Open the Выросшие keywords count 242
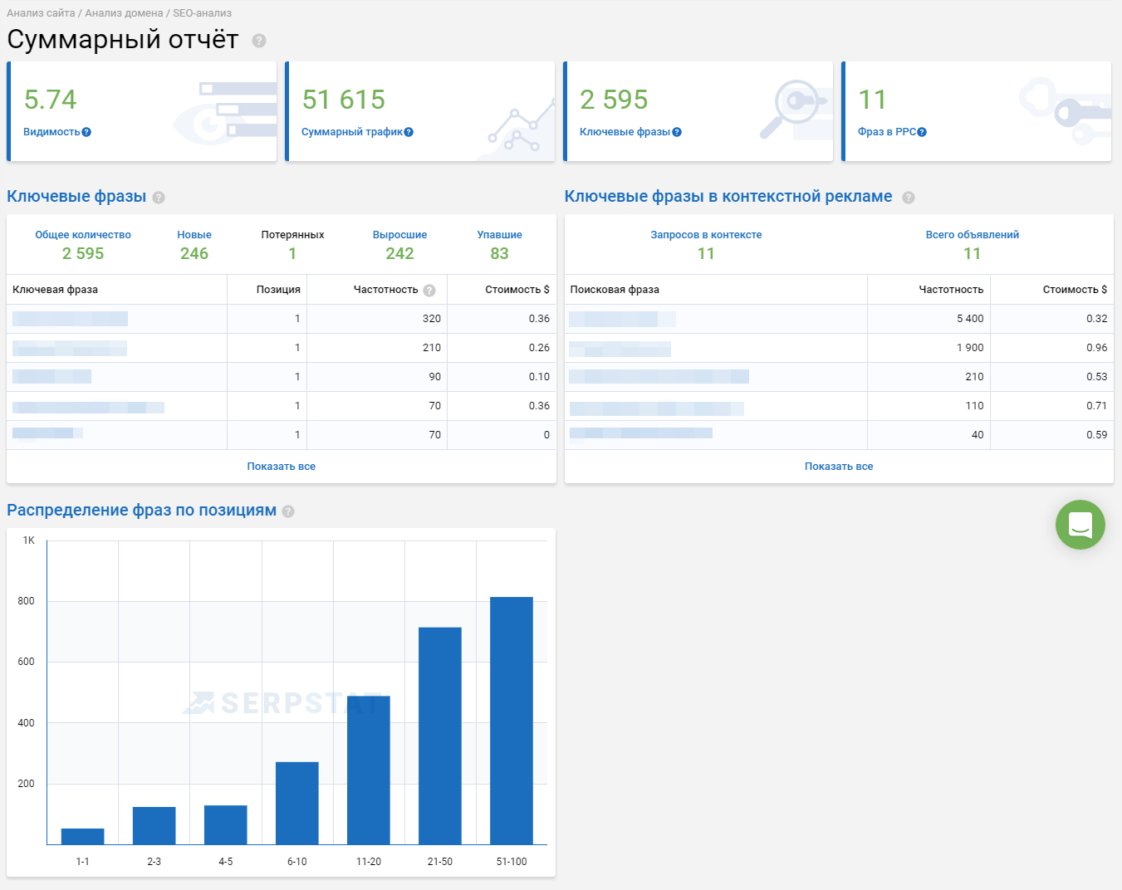Viewport: 1122px width, 890px height. click(x=399, y=253)
